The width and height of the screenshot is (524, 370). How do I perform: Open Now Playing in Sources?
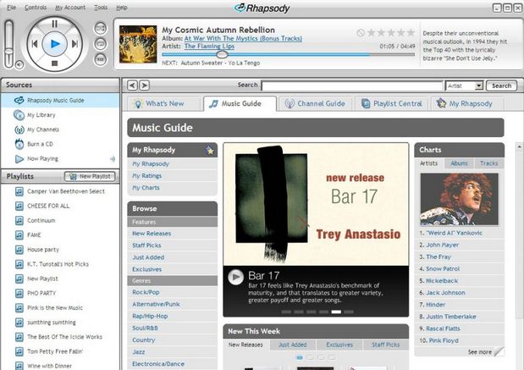[60, 159]
